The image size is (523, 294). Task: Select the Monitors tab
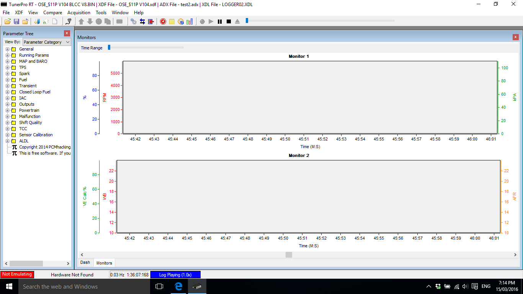pyautogui.click(x=104, y=263)
